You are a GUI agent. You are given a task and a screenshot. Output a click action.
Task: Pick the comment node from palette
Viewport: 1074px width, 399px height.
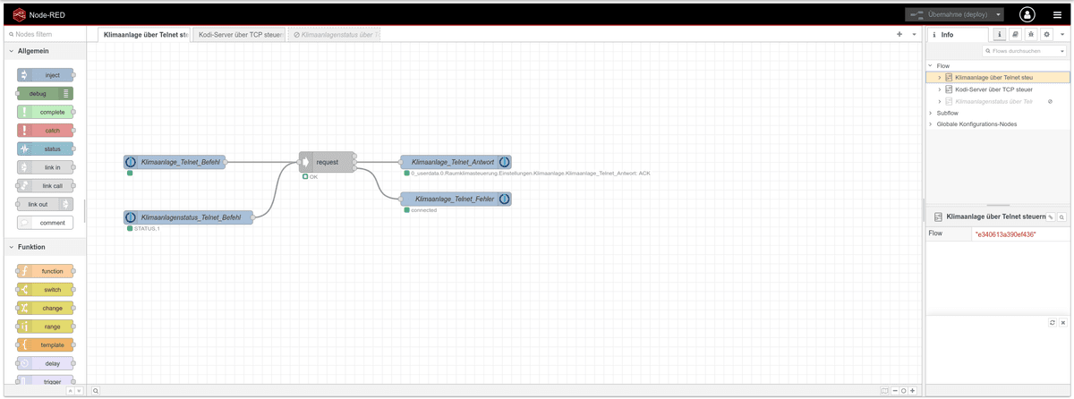click(x=46, y=223)
